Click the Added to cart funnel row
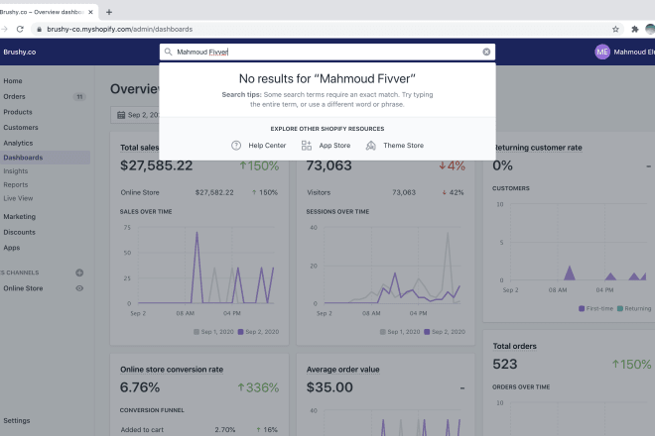655x436 pixels. pos(199,429)
